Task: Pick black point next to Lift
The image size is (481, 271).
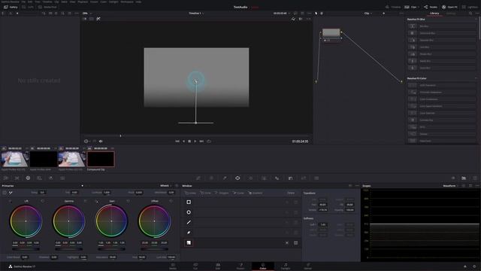Action: 10,201
